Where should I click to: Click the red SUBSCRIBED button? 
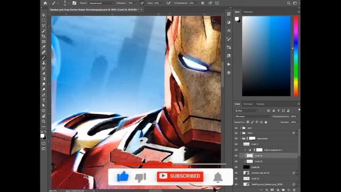click(180, 177)
